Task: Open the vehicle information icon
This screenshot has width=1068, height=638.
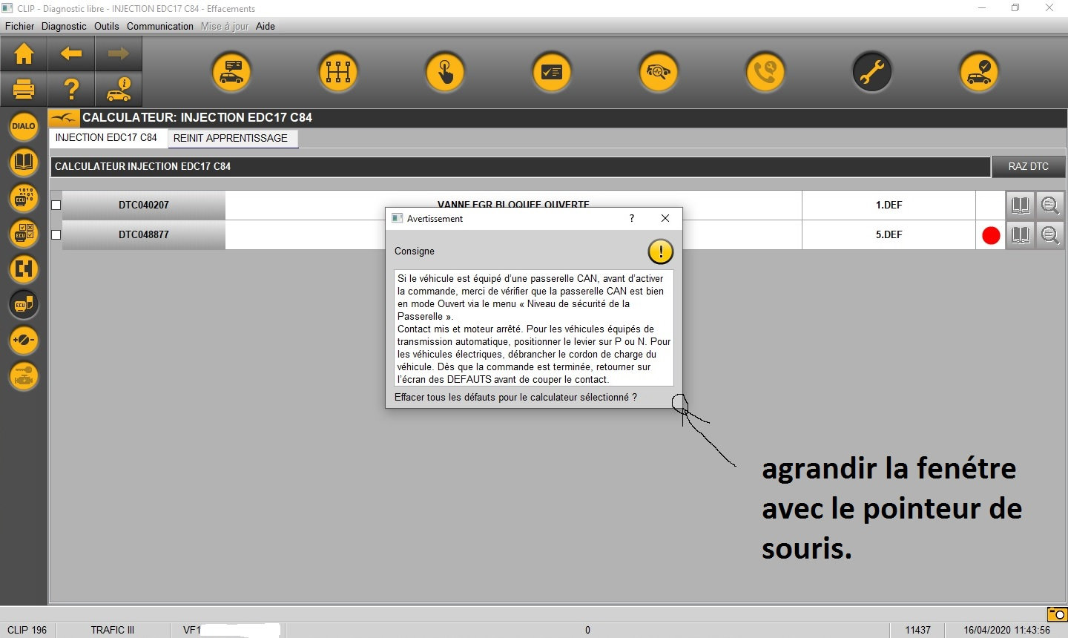Action: [x=119, y=89]
